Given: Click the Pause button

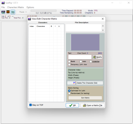Looking at the screenshot, I should point(23,12).
